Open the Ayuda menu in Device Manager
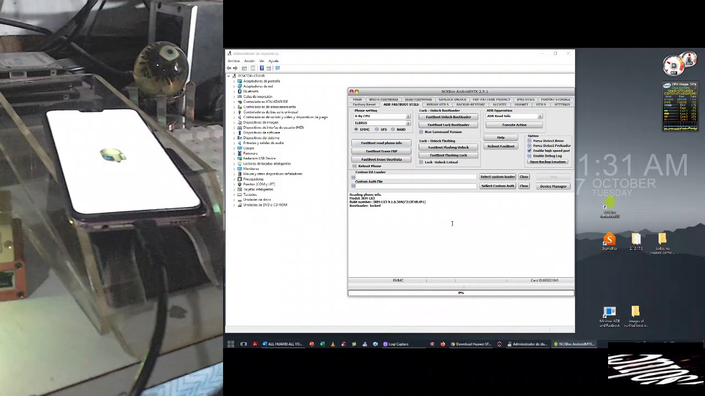Viewport: 705px width, 396px height. [x=273, y=61]
